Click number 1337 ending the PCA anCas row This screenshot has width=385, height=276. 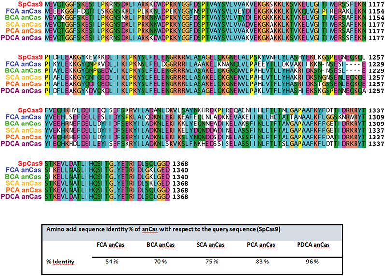(x=376, y=137)
